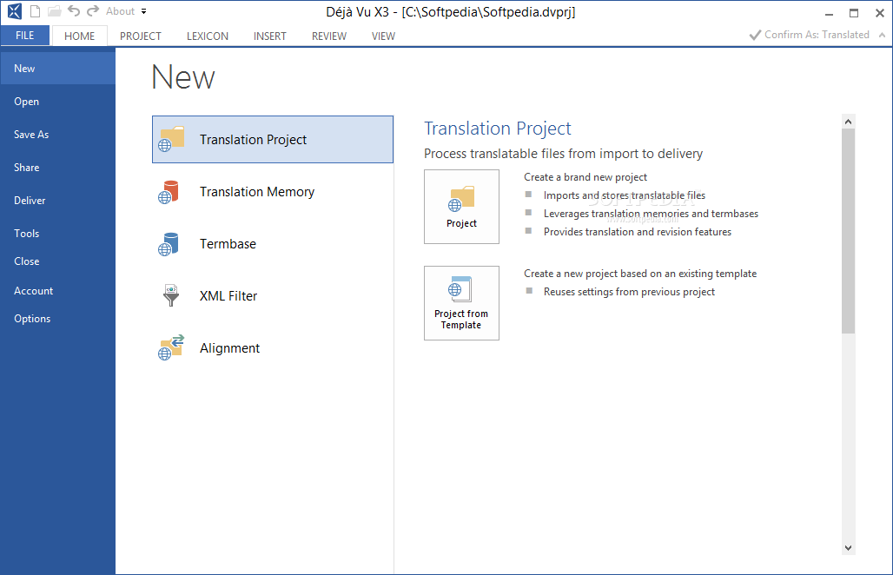Click the XML Filter funnel icon

click(x=171, y=295)
